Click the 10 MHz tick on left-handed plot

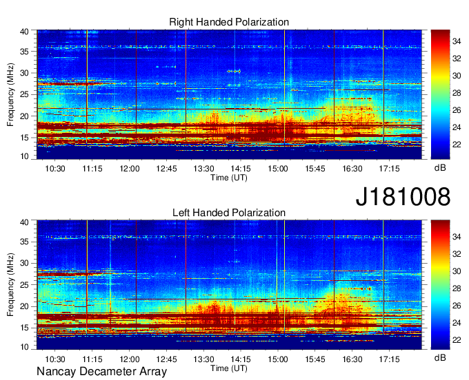pos(24,347)
